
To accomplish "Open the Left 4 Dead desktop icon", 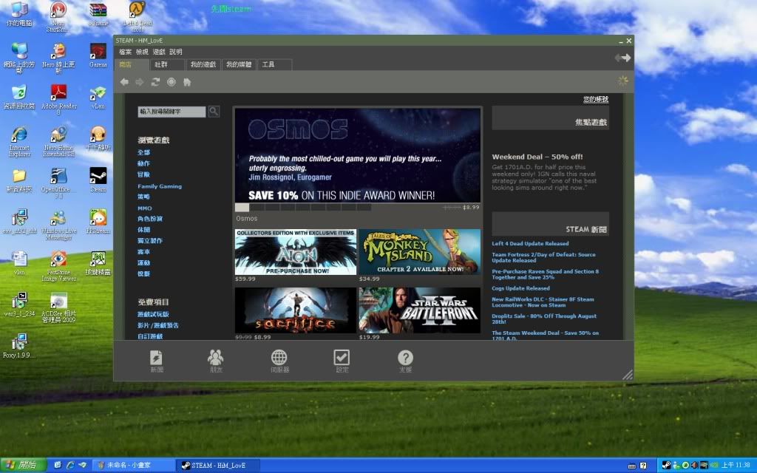I will pyautogui.click(x=138, y=16).
